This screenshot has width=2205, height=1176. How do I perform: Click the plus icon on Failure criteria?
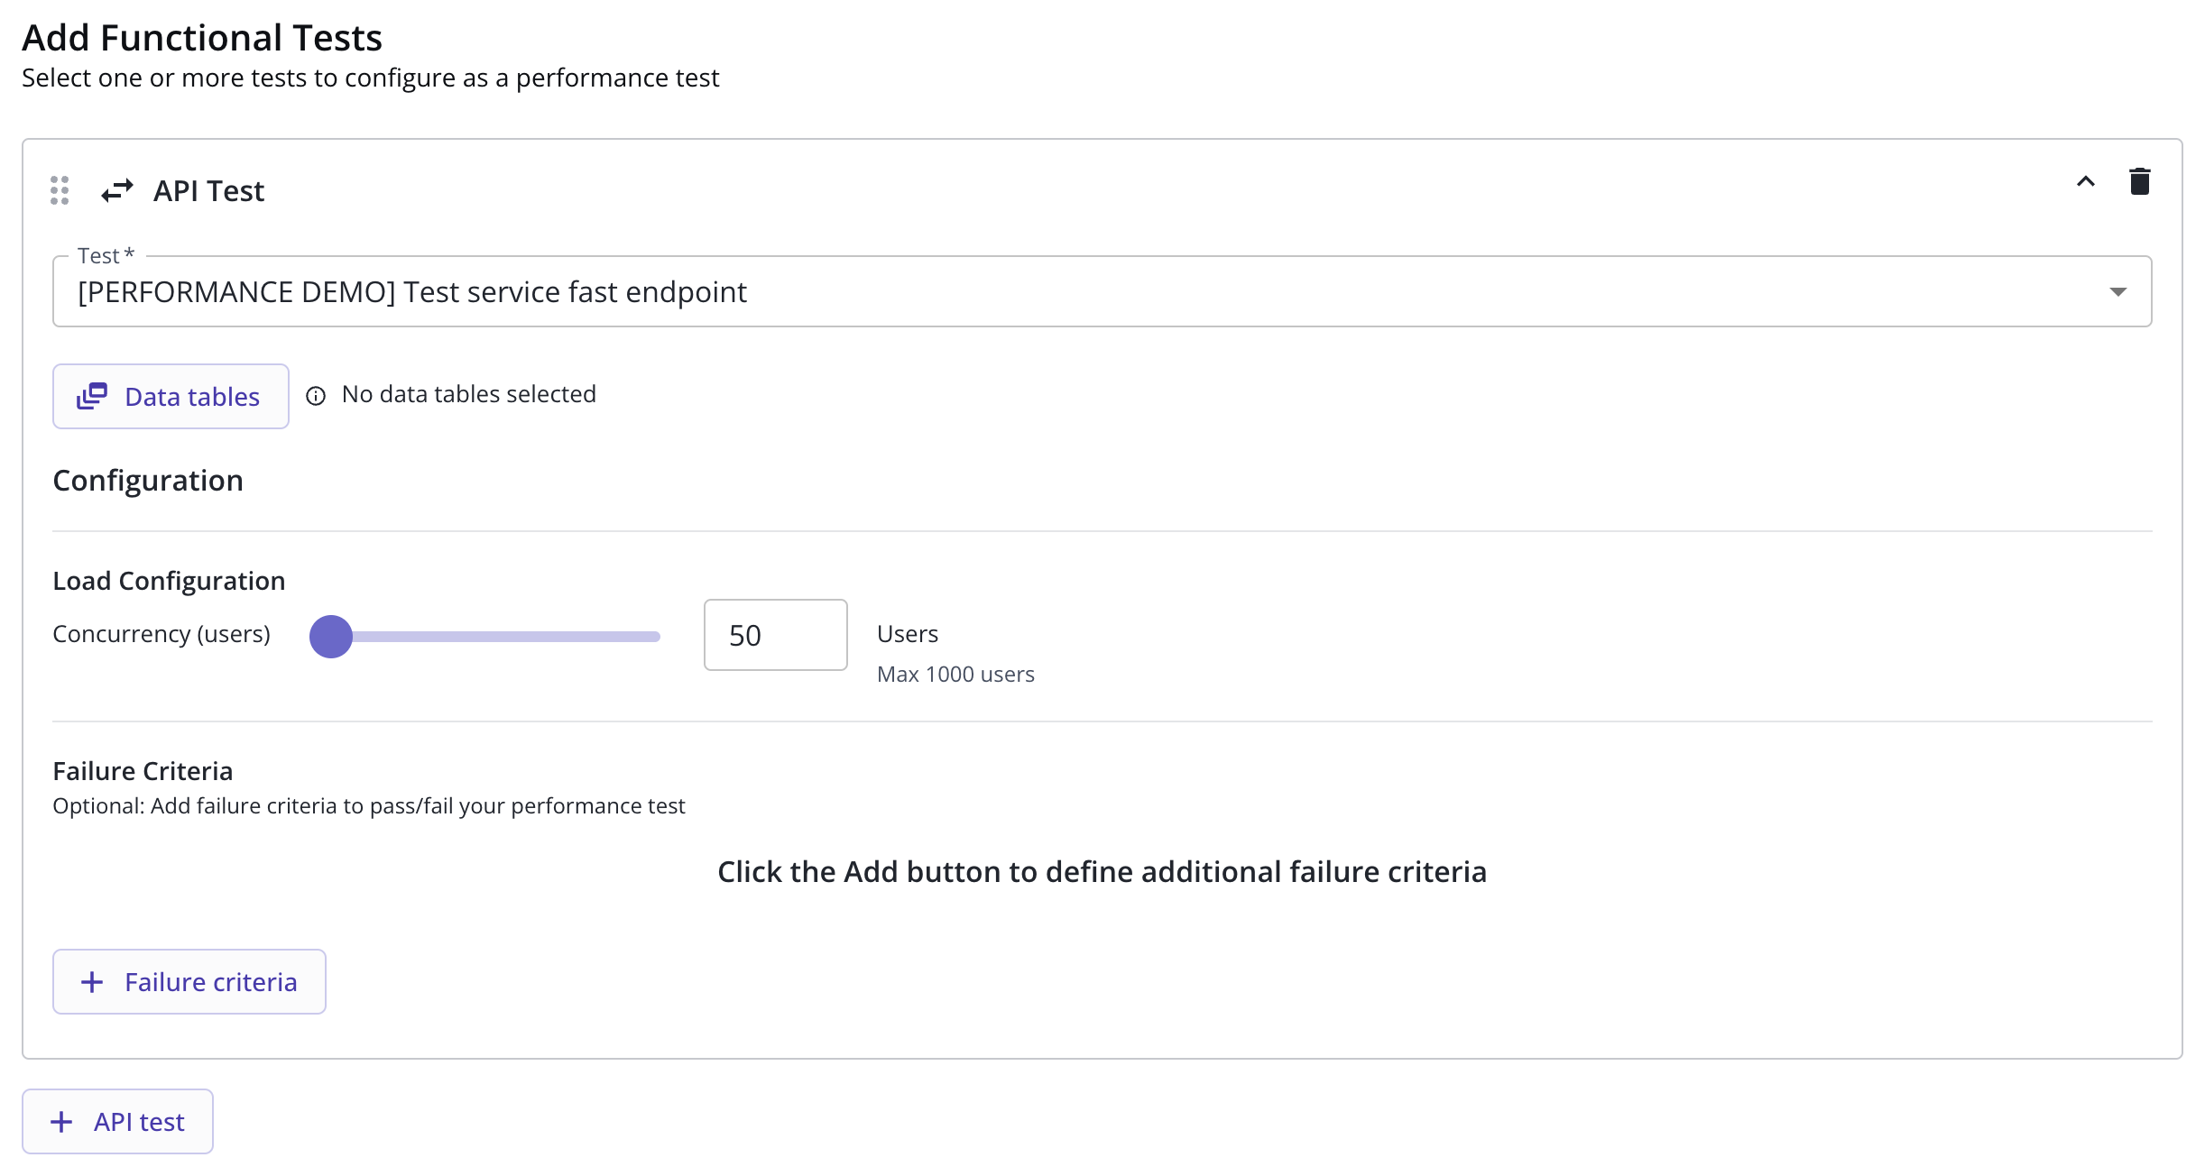point(92,982)
